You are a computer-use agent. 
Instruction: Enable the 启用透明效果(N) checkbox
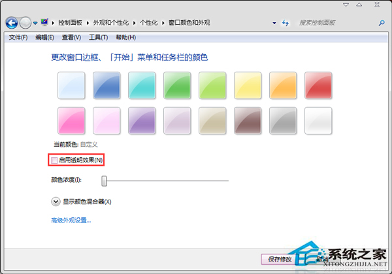(x=54, y=160)
